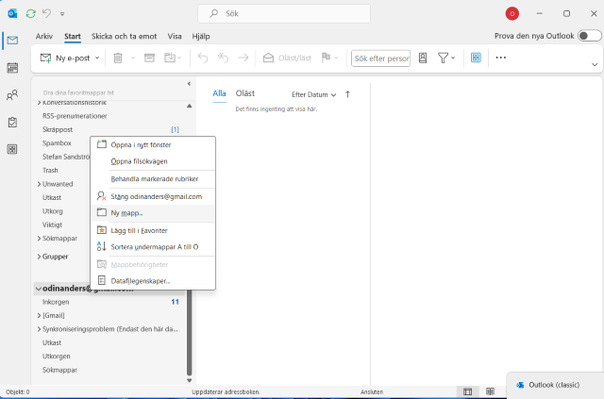
Task: Click the Follow-up flag icon
Action: (x=326, y=58)
